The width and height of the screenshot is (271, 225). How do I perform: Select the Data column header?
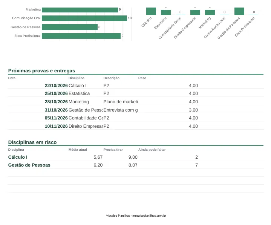tap(12, 78)
